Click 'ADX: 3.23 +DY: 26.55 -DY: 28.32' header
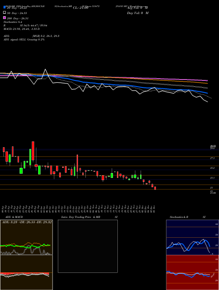The height and width of the screenshot is (290, 219). pos(27,222)
